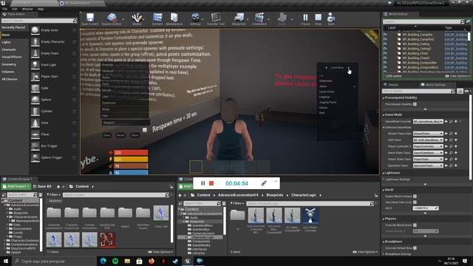Toggle Override World Gravity checkbox
Viewport: 473px width, 266px height.
(x=415, y=225)
